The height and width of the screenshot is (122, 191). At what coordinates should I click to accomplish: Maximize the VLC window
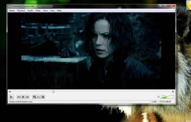pos(165,6)
